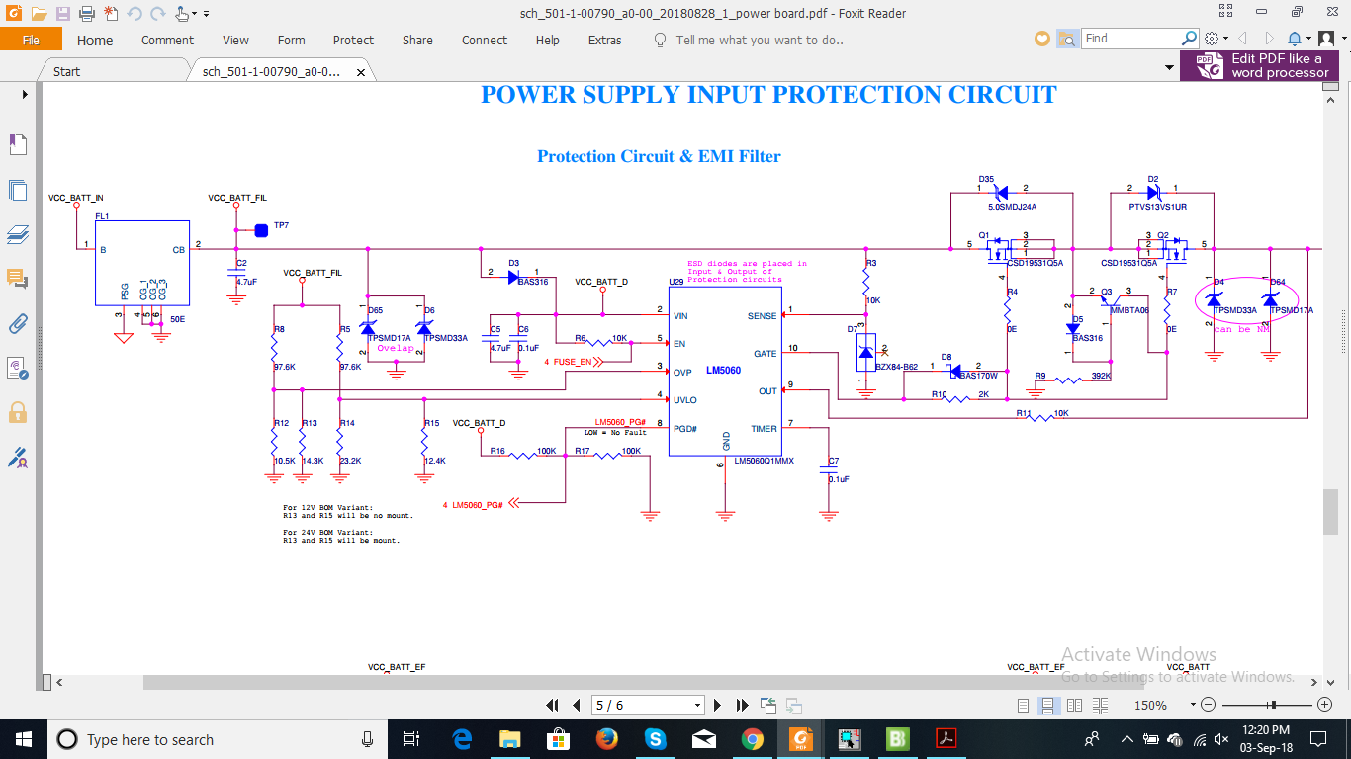Click the zoom in plus button
This screenshot has width=1351, height=759.
coord(1325,705)
